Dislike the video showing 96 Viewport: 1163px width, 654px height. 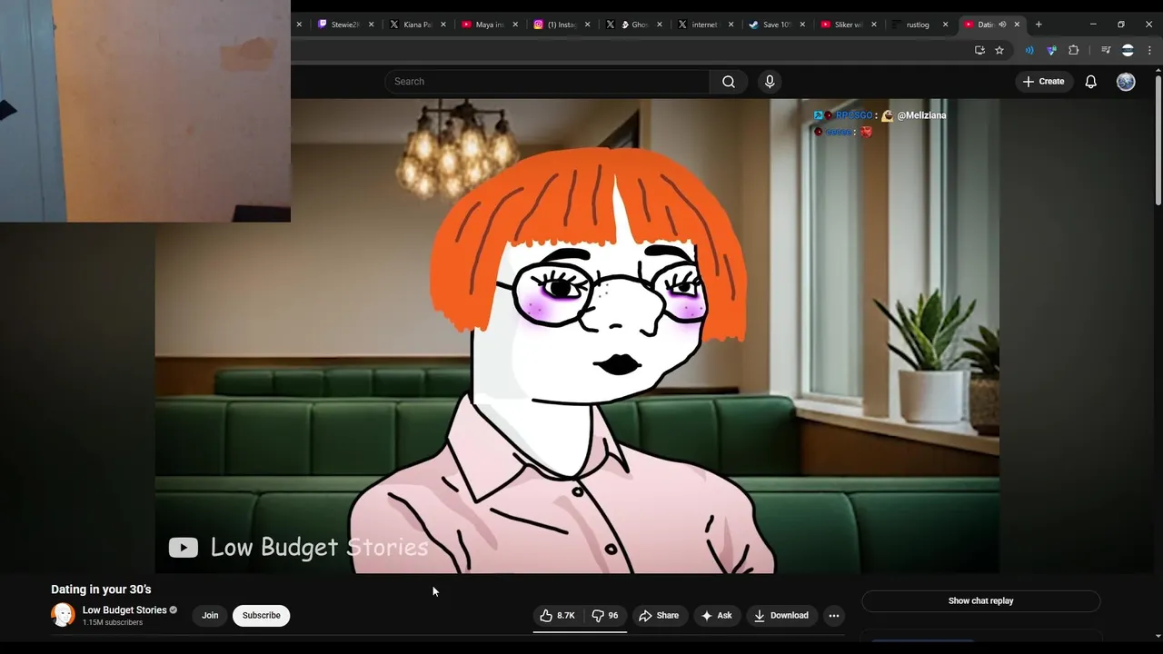coord(605,616)
